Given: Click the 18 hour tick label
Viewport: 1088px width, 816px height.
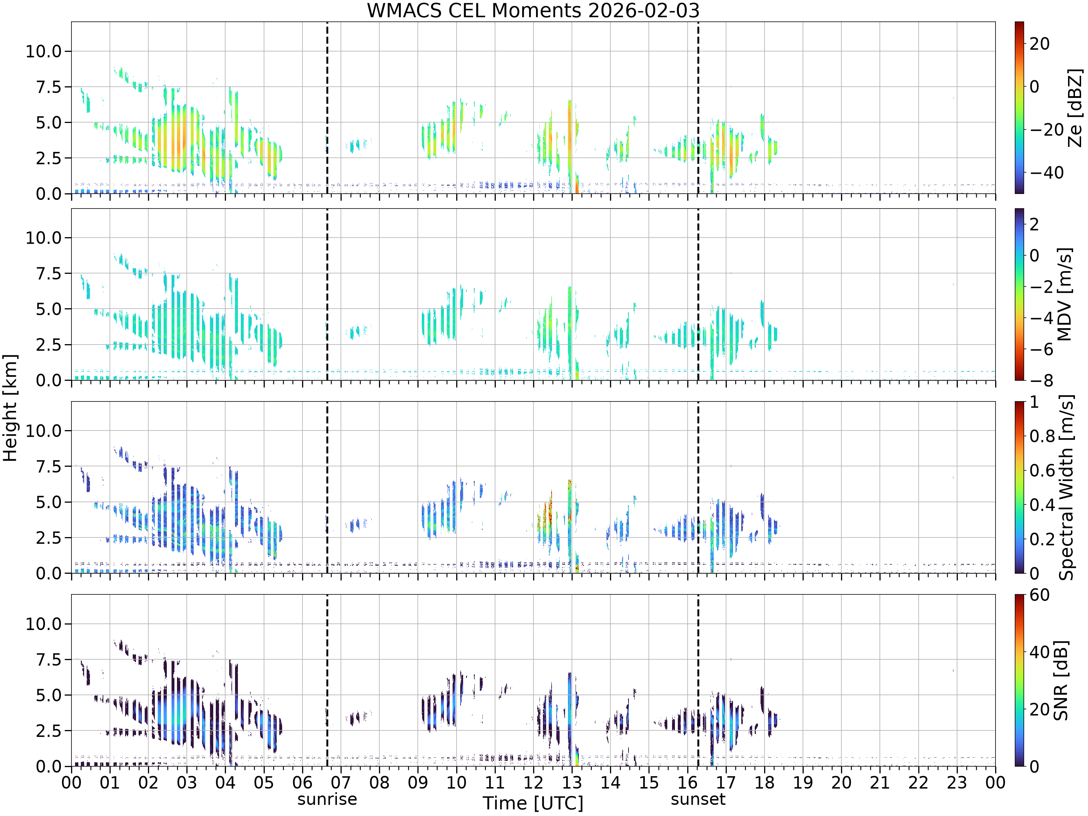Looking at the screenshot, I should point(765,783).
